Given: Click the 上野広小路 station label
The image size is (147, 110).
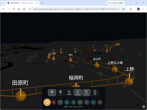Looking at the screenshot, I should [115, 63].
